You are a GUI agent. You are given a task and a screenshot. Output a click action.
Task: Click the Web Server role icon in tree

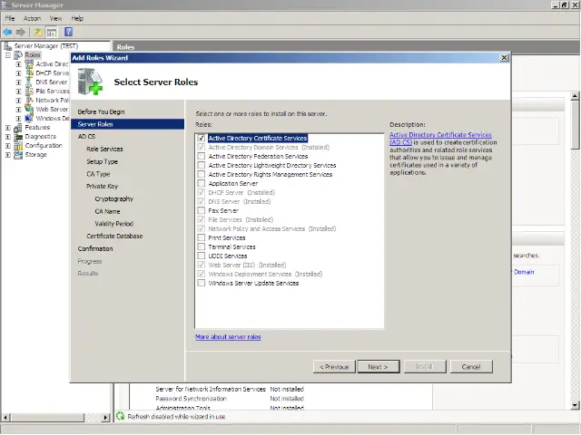(x=29, y=109)
